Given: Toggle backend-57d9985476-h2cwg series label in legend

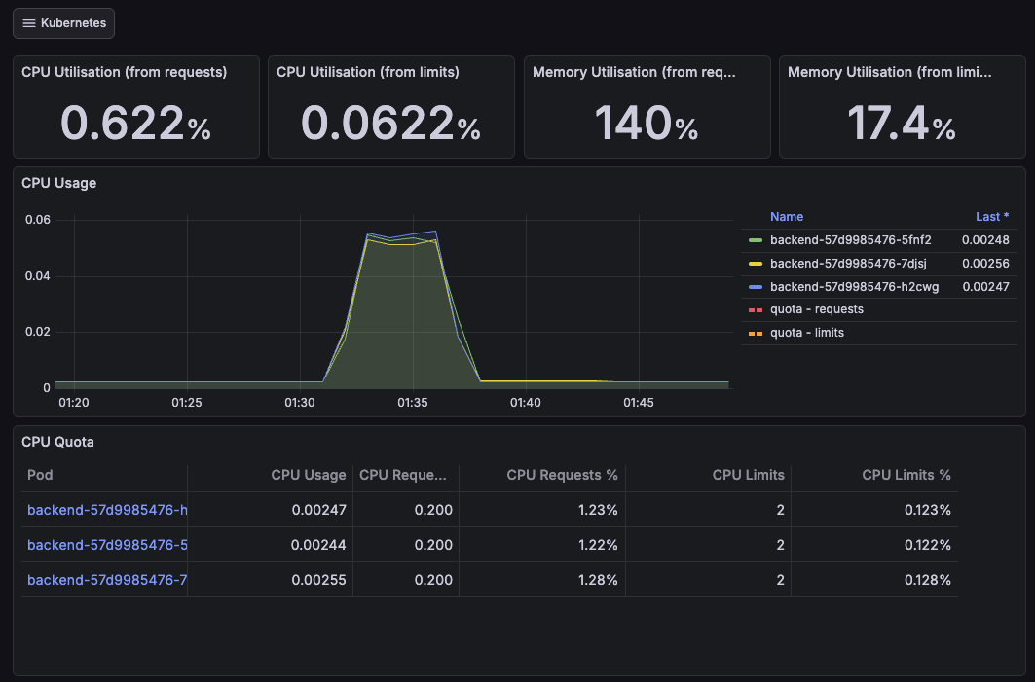Looking at the screenshot, I should (x=853, y=287).
